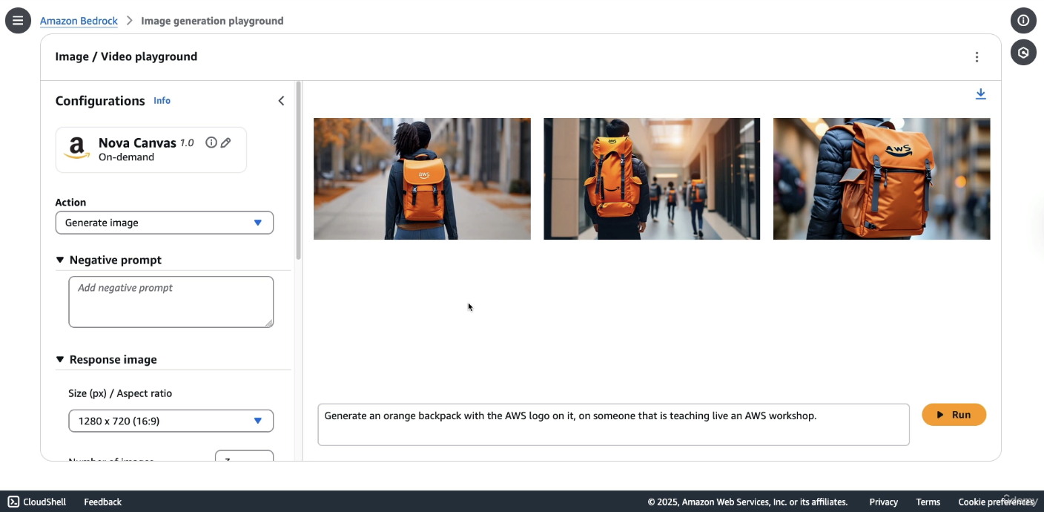The image size is (1044, 512).
Task: Open the second image in the hallway
Action: pos(652,179)
